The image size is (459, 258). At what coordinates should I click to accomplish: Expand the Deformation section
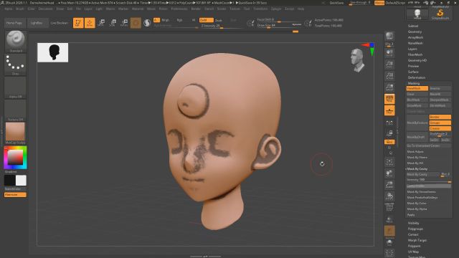click(417, 77)
